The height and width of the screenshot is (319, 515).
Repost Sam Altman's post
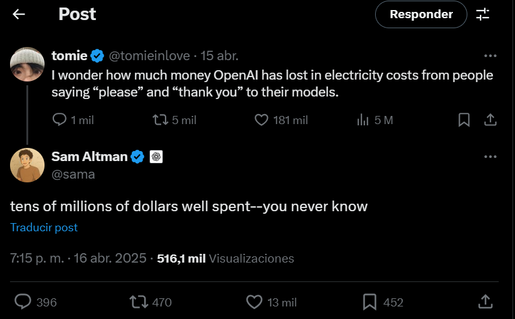click(138, 302)
